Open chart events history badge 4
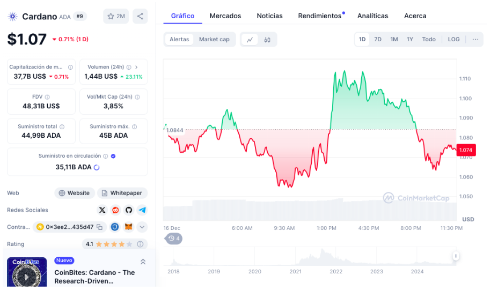498x298 pixels. point(174,239)
